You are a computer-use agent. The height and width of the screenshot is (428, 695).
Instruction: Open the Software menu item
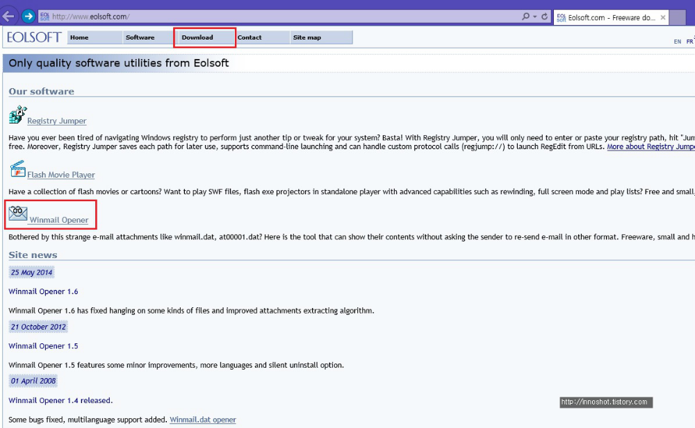[x=149, y=37]
